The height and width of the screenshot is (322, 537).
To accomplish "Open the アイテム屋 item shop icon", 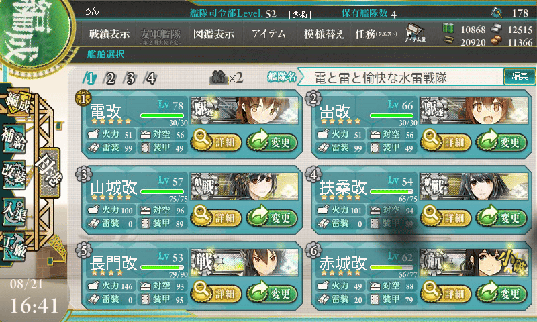I will [x=415, y=34].
